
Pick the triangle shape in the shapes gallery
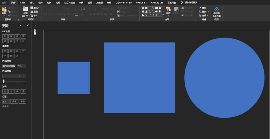tap(146, 11)
